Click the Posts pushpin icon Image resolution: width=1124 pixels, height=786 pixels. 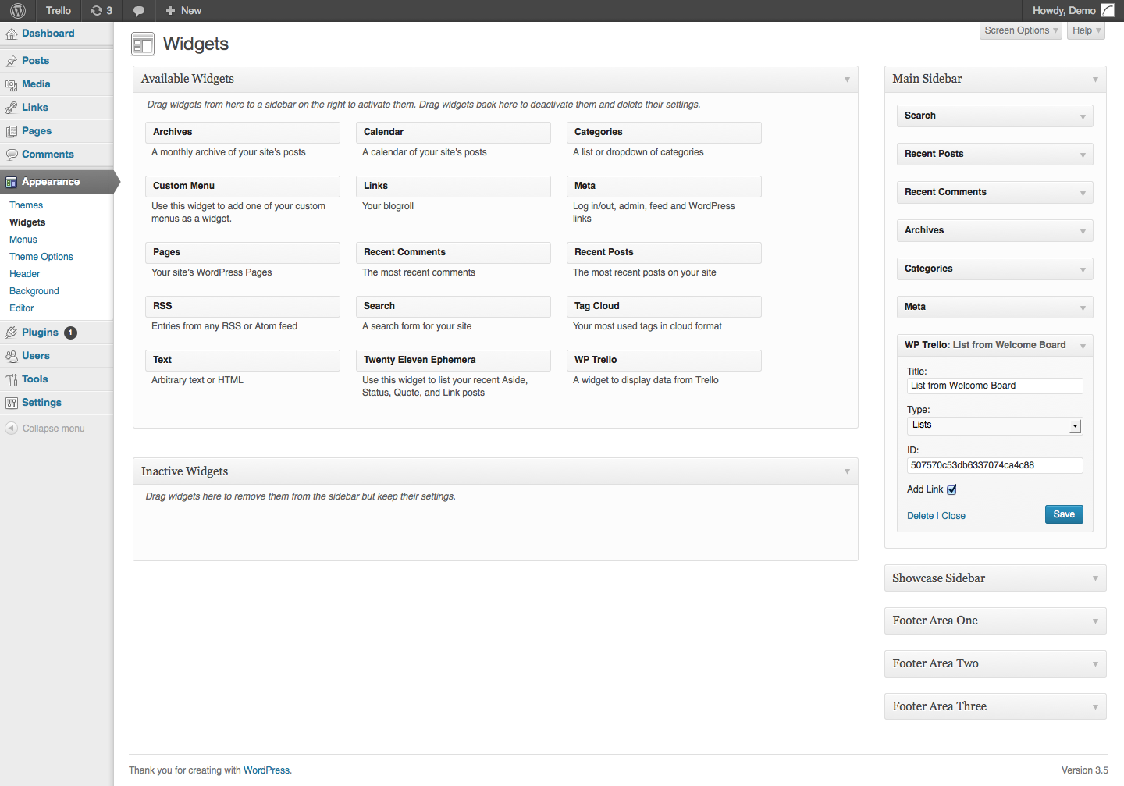(12, 61)
